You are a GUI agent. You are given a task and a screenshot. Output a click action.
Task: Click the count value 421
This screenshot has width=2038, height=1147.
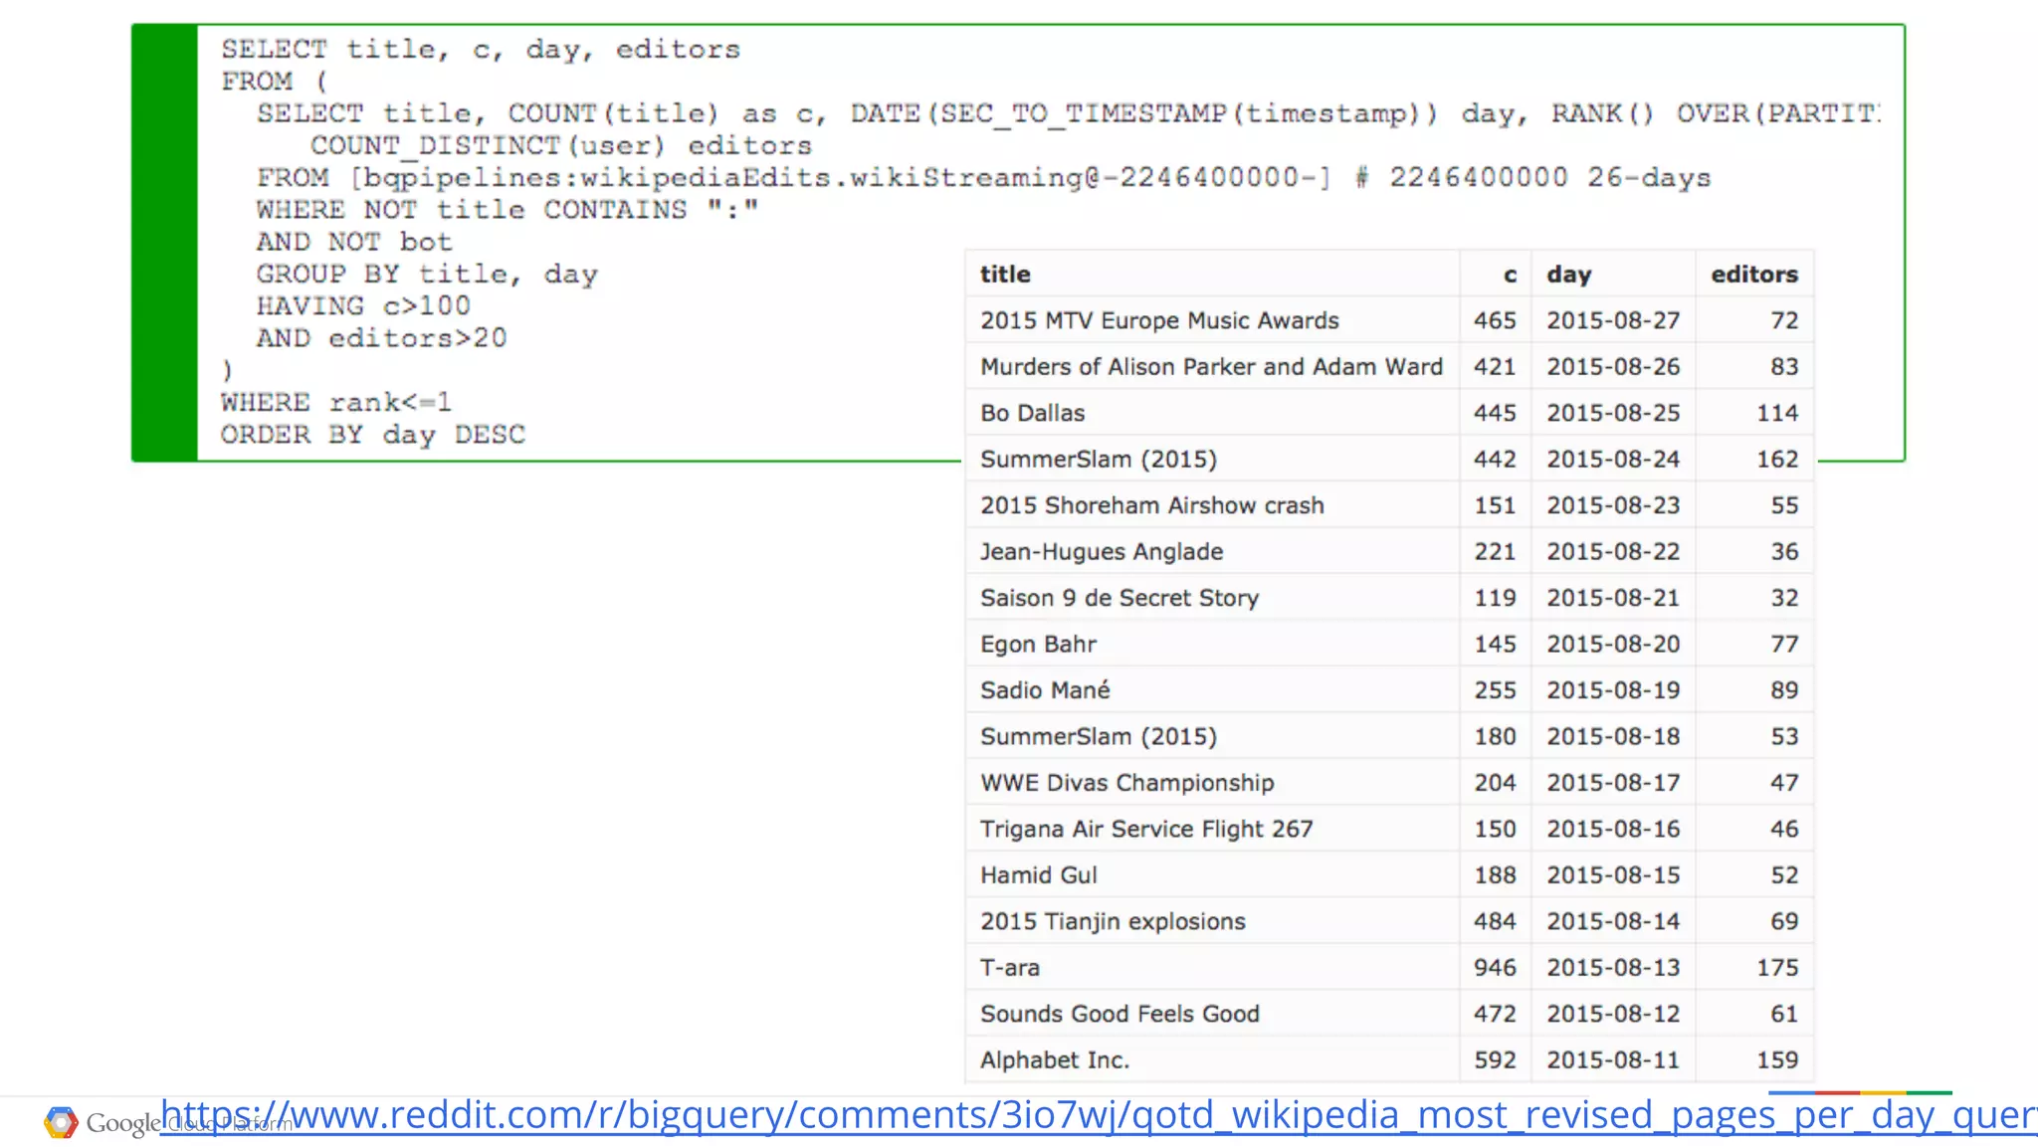pos(1495,367)
